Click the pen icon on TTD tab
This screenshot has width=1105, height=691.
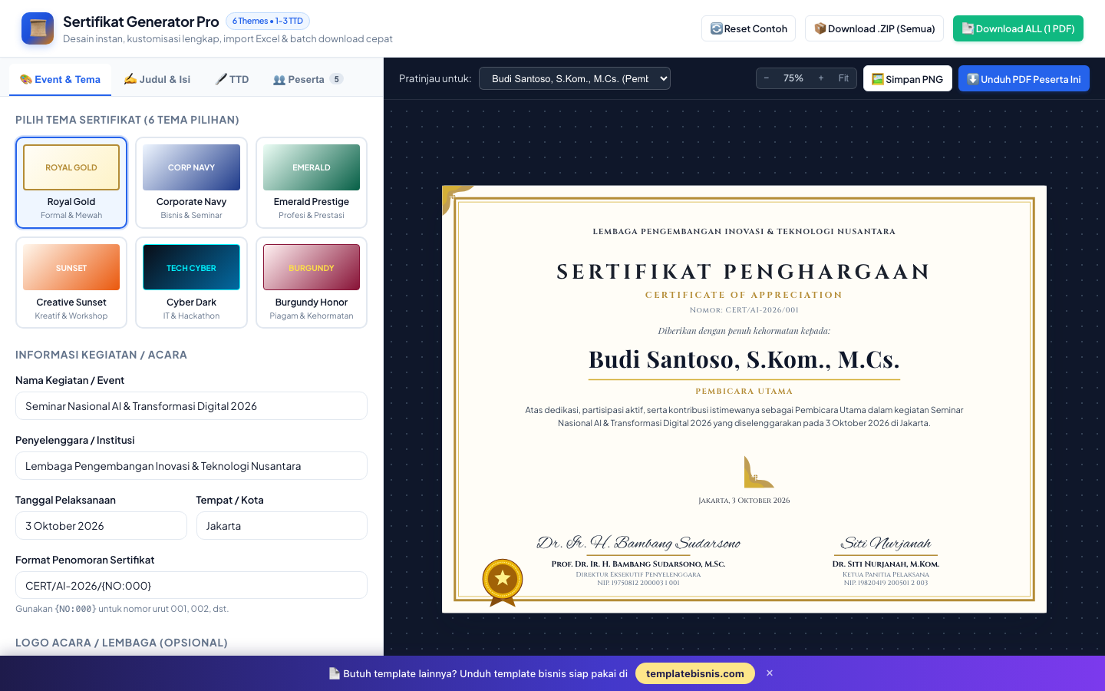tap(221, 78)
